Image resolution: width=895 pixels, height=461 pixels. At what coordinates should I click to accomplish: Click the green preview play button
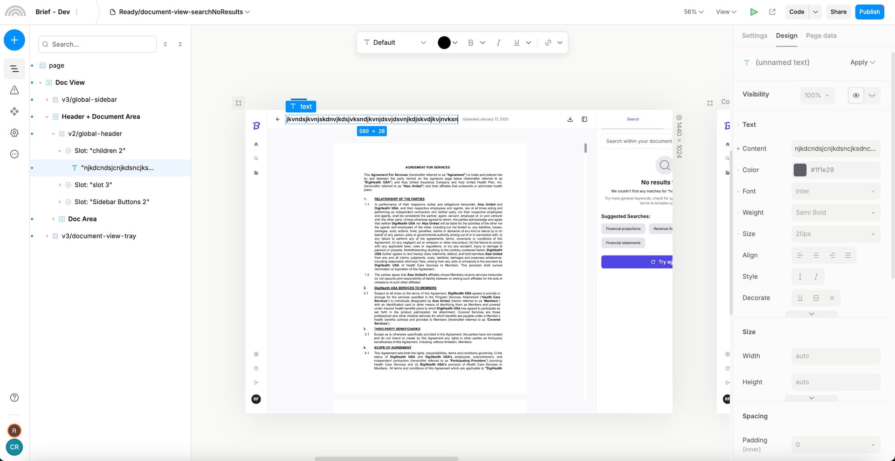click(x=753, y=12)
